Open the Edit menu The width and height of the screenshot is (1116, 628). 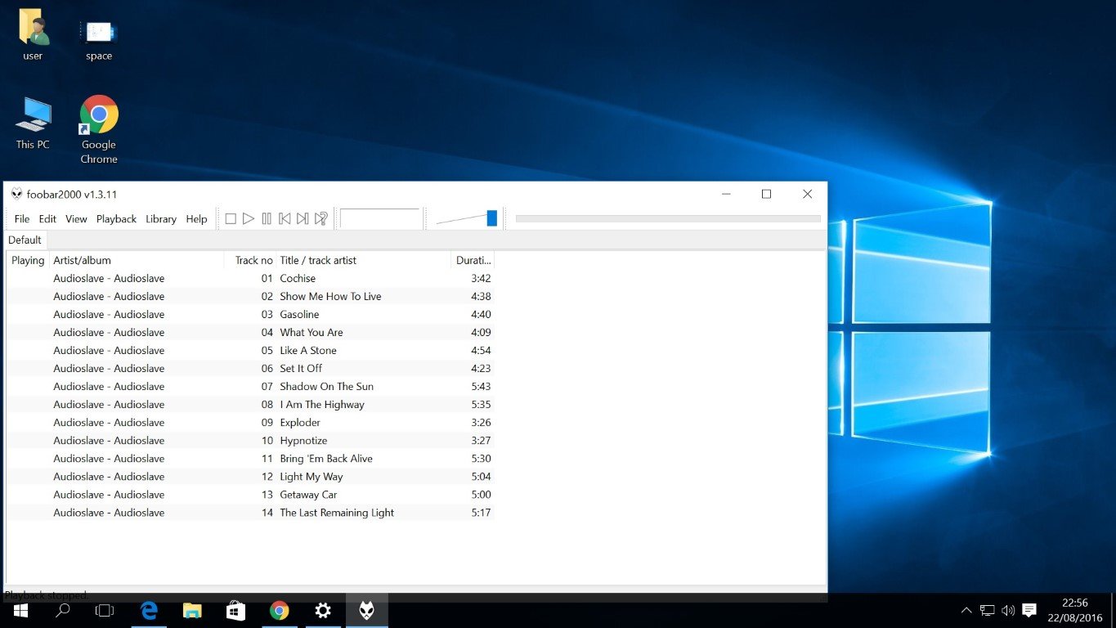click(47, 219)
